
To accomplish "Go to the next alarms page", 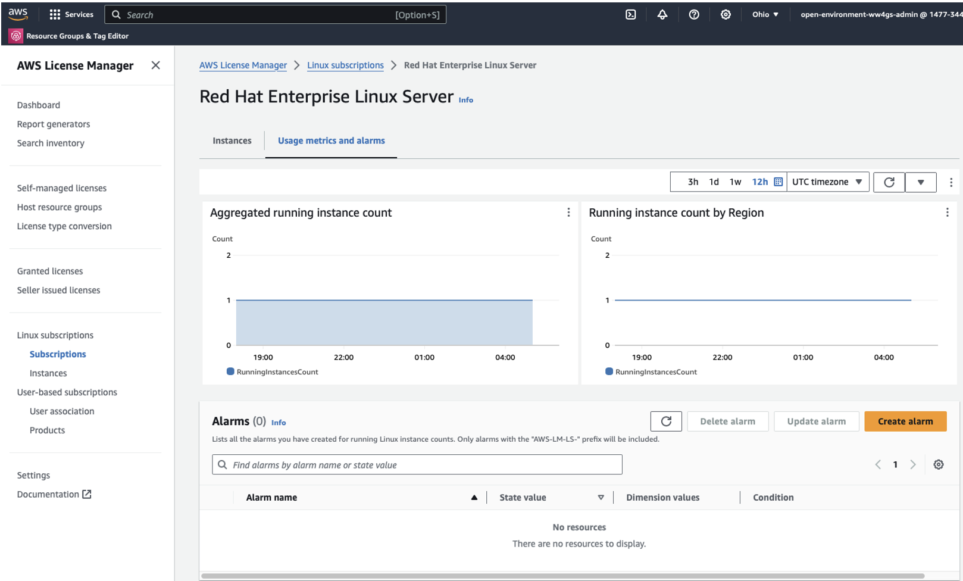I will click(x=913, y=464).
